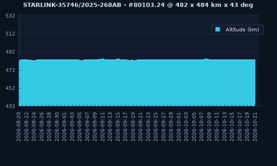Click the Altitude (km) legend label
The height and width of the screenshot is (166, 277).
point(242,30)
